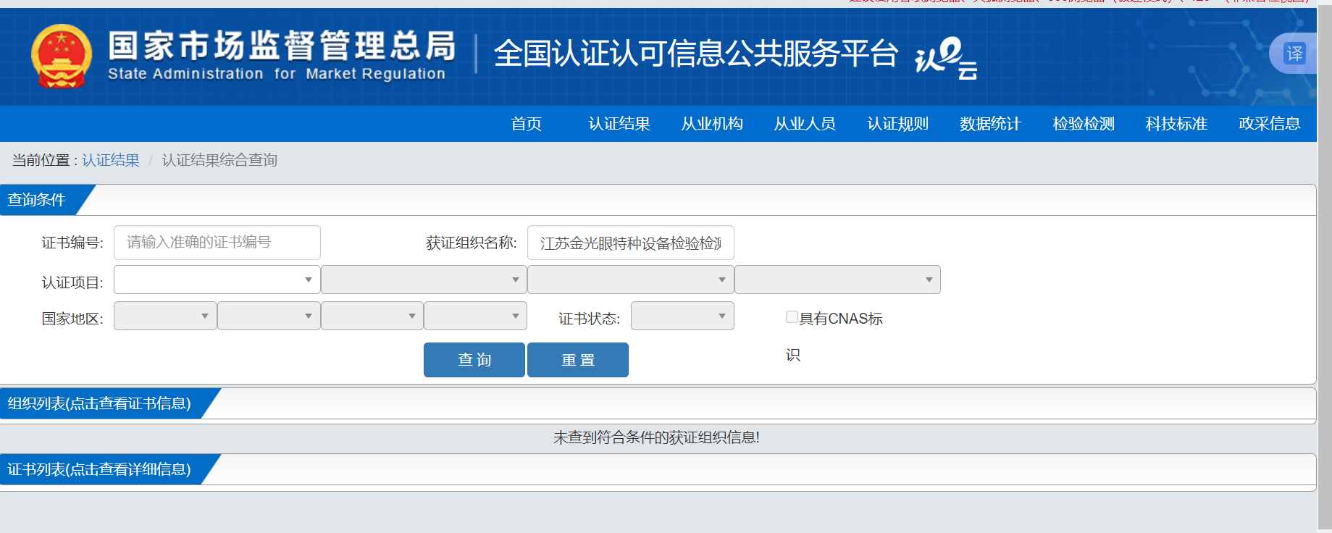Open the 认证规则 menu
This screenshot has width=1332, height=533.
tap(897, 124)
